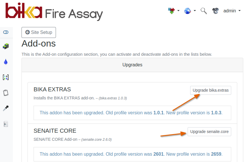Click the Bika Fire Assay logo
Image resolution: width=247 pixels, height=162 pixels.
coord(54,11)
